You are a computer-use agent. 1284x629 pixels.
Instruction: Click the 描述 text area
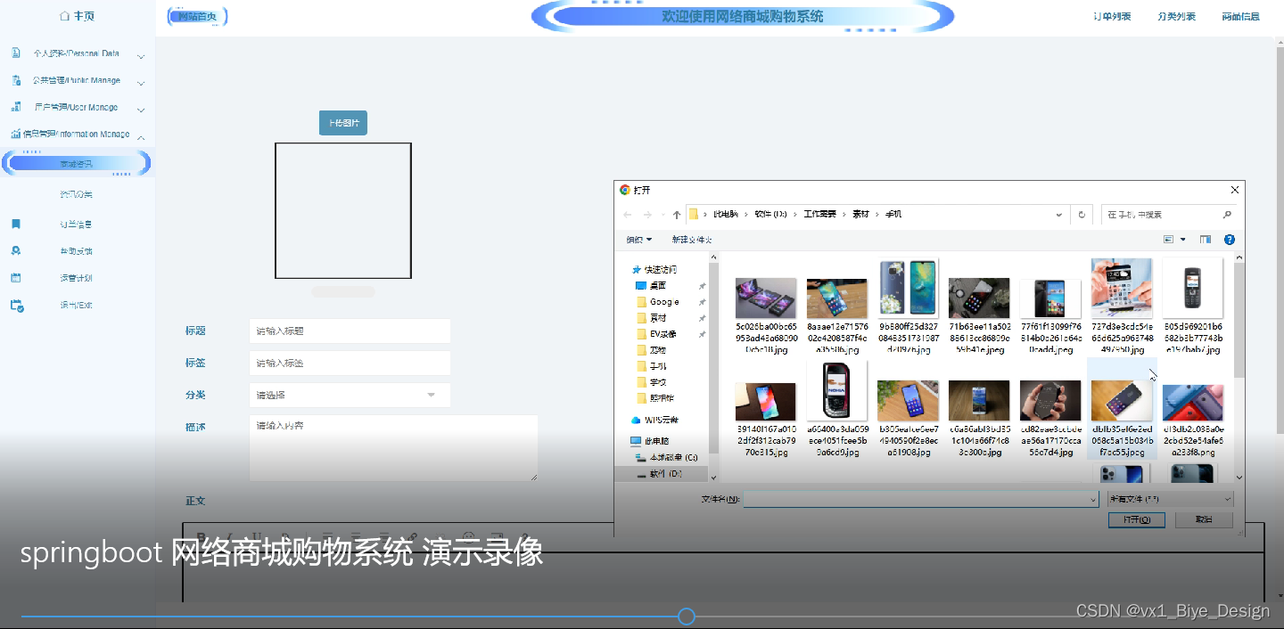point(393,448)
